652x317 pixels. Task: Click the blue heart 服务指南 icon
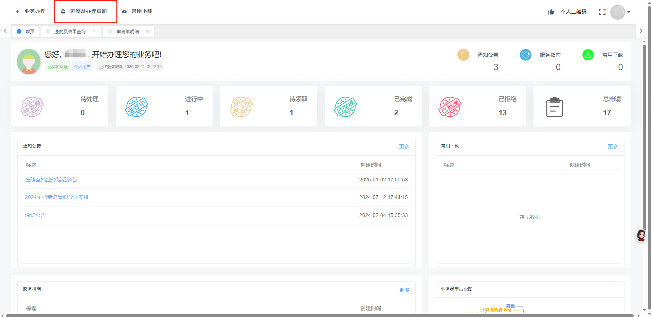(x=526, y=55)
